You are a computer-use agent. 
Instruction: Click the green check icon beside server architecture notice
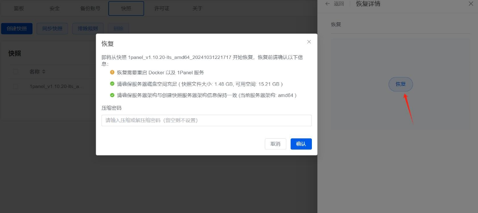[x=112, y=95]
